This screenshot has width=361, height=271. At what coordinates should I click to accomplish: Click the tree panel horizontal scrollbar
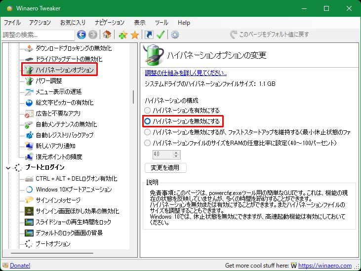pyautogui.click(x=52, y=253)
